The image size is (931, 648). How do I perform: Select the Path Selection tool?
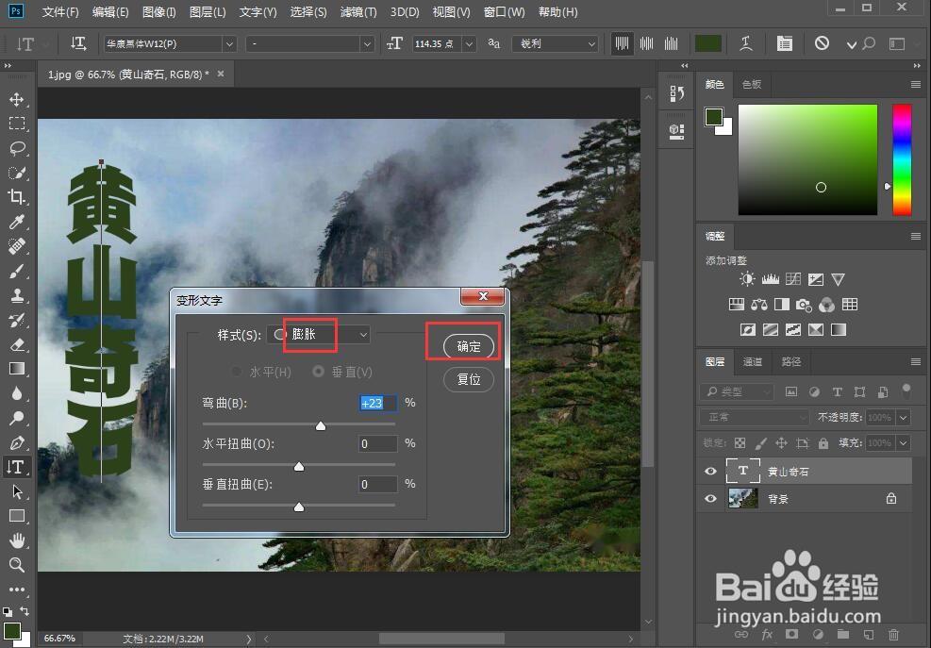[17, 491]
